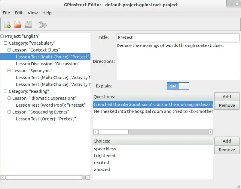Open project settings via the gears icon
The height and width of the screenshot is (189, 241).
(43, 24)
